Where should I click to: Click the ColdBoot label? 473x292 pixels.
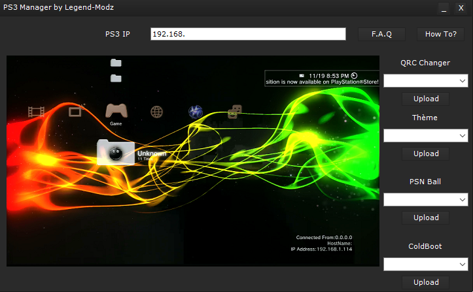[425, 246]
